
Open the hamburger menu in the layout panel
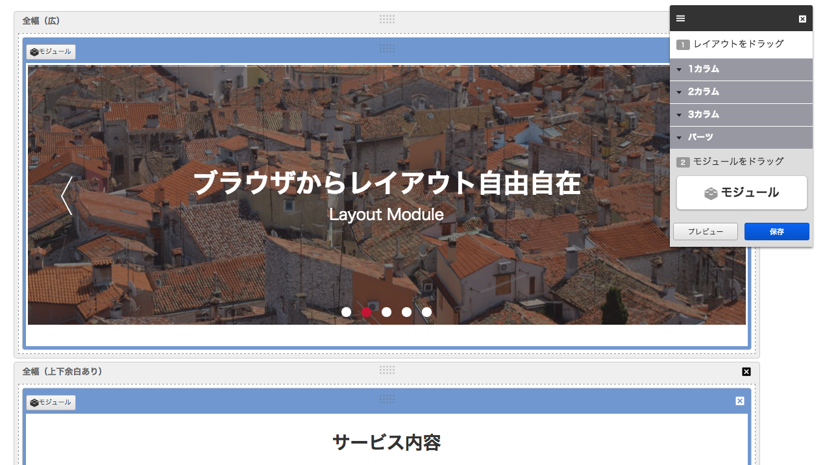[680, 19]
